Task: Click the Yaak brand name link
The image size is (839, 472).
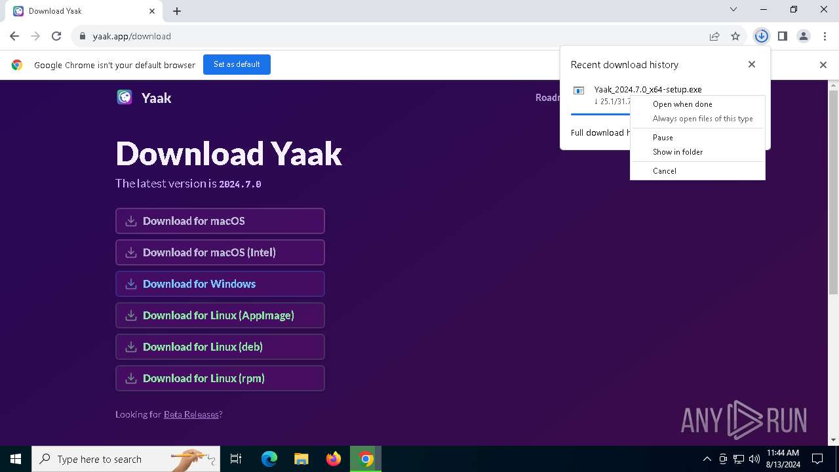Action: (157, 98)
